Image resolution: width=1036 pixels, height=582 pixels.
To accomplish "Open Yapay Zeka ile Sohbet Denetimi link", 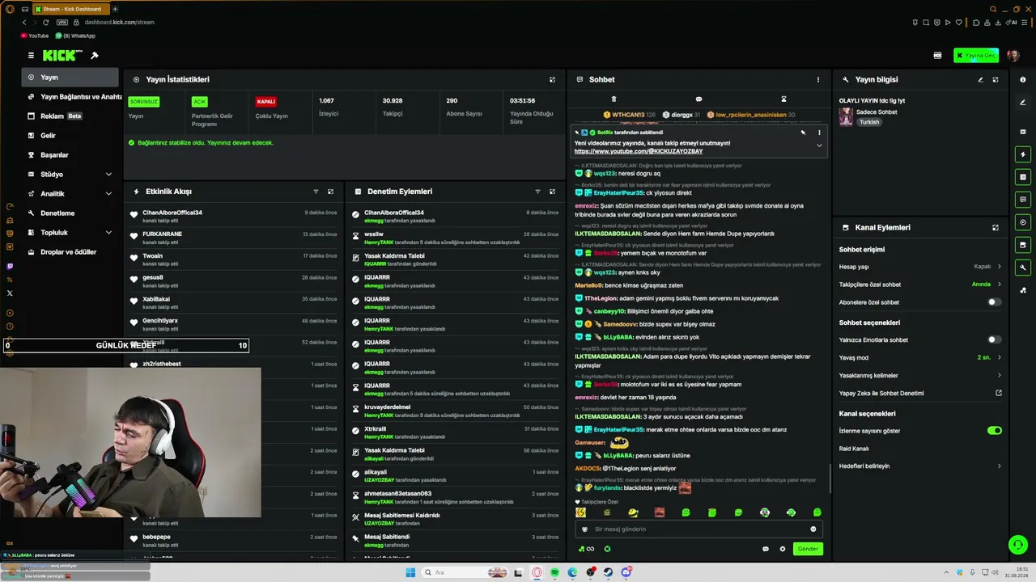I will point(920,394).
